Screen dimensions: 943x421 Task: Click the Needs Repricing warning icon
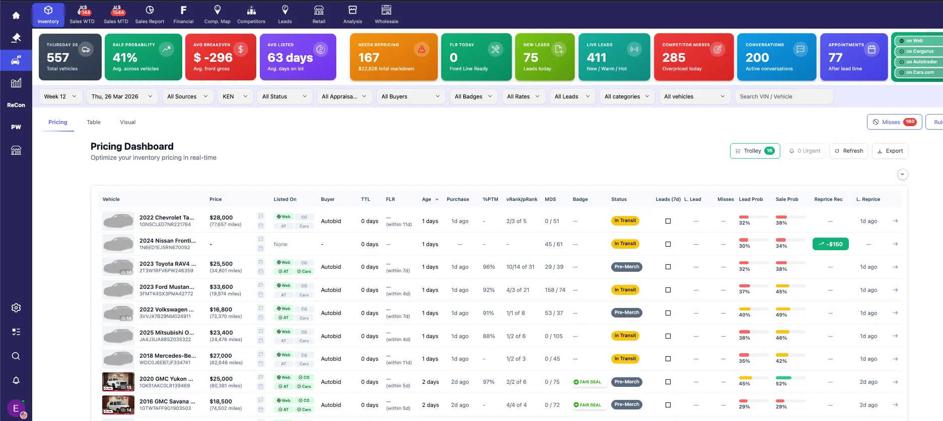pyautogui.click(x=421, y=49)
